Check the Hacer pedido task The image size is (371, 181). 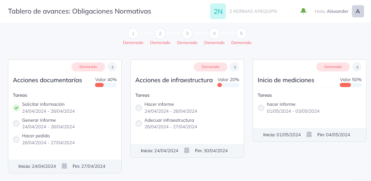16,139
